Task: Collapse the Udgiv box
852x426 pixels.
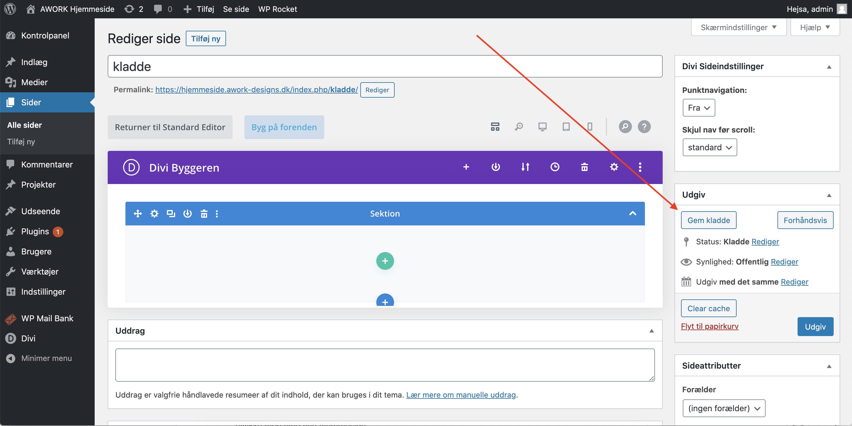Action: [829, 195]
